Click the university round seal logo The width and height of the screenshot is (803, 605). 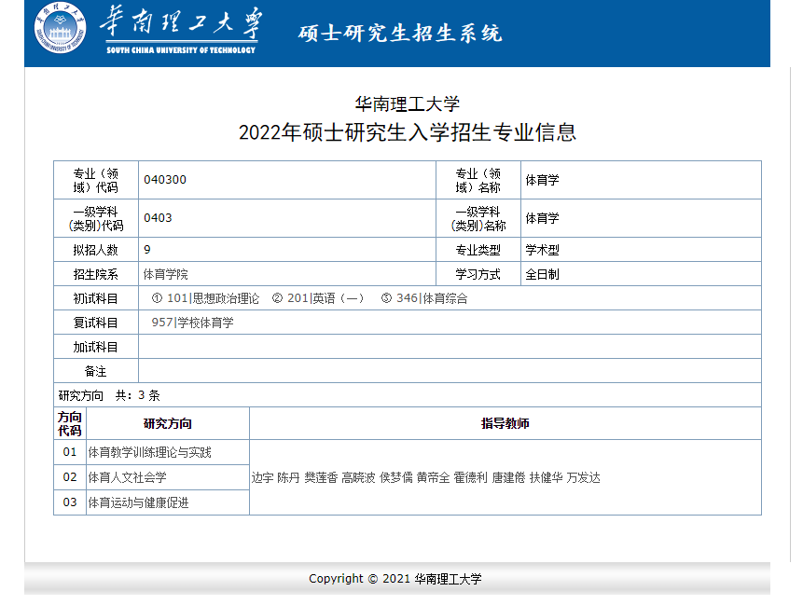60,28
